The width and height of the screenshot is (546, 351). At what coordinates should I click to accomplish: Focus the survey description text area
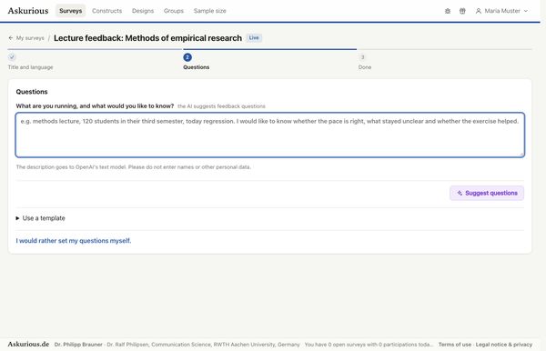[x=270, y=135]
